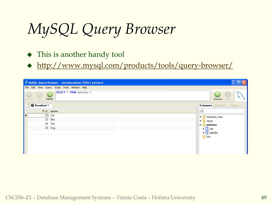
Task: Switch to the Bookmarks tab
Action: 221,105
